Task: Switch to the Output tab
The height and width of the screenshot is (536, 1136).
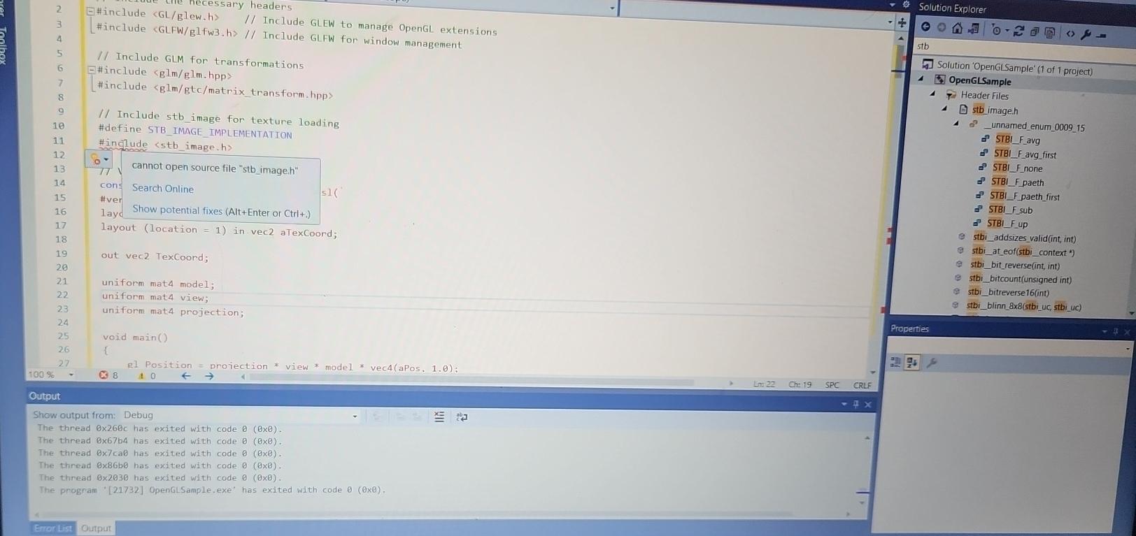Action: 96,528
